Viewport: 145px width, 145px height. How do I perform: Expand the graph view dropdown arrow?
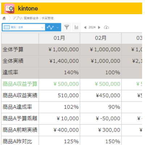pyautogui.click(x=58, y=28)
